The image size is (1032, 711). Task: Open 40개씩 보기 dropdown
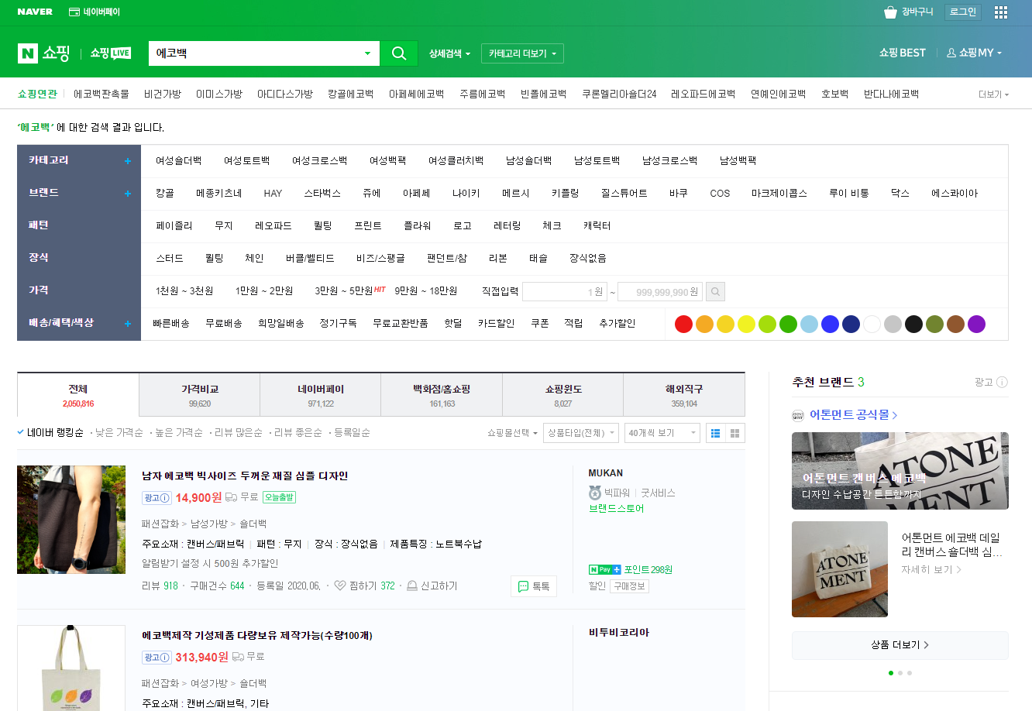tap(662, 433)
